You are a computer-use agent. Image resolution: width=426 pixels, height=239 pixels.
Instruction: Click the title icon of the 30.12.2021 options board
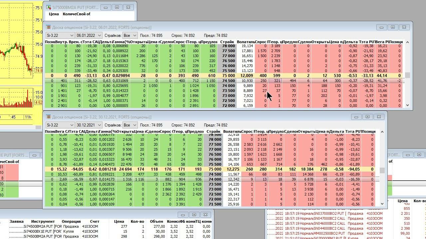(48, 117)
